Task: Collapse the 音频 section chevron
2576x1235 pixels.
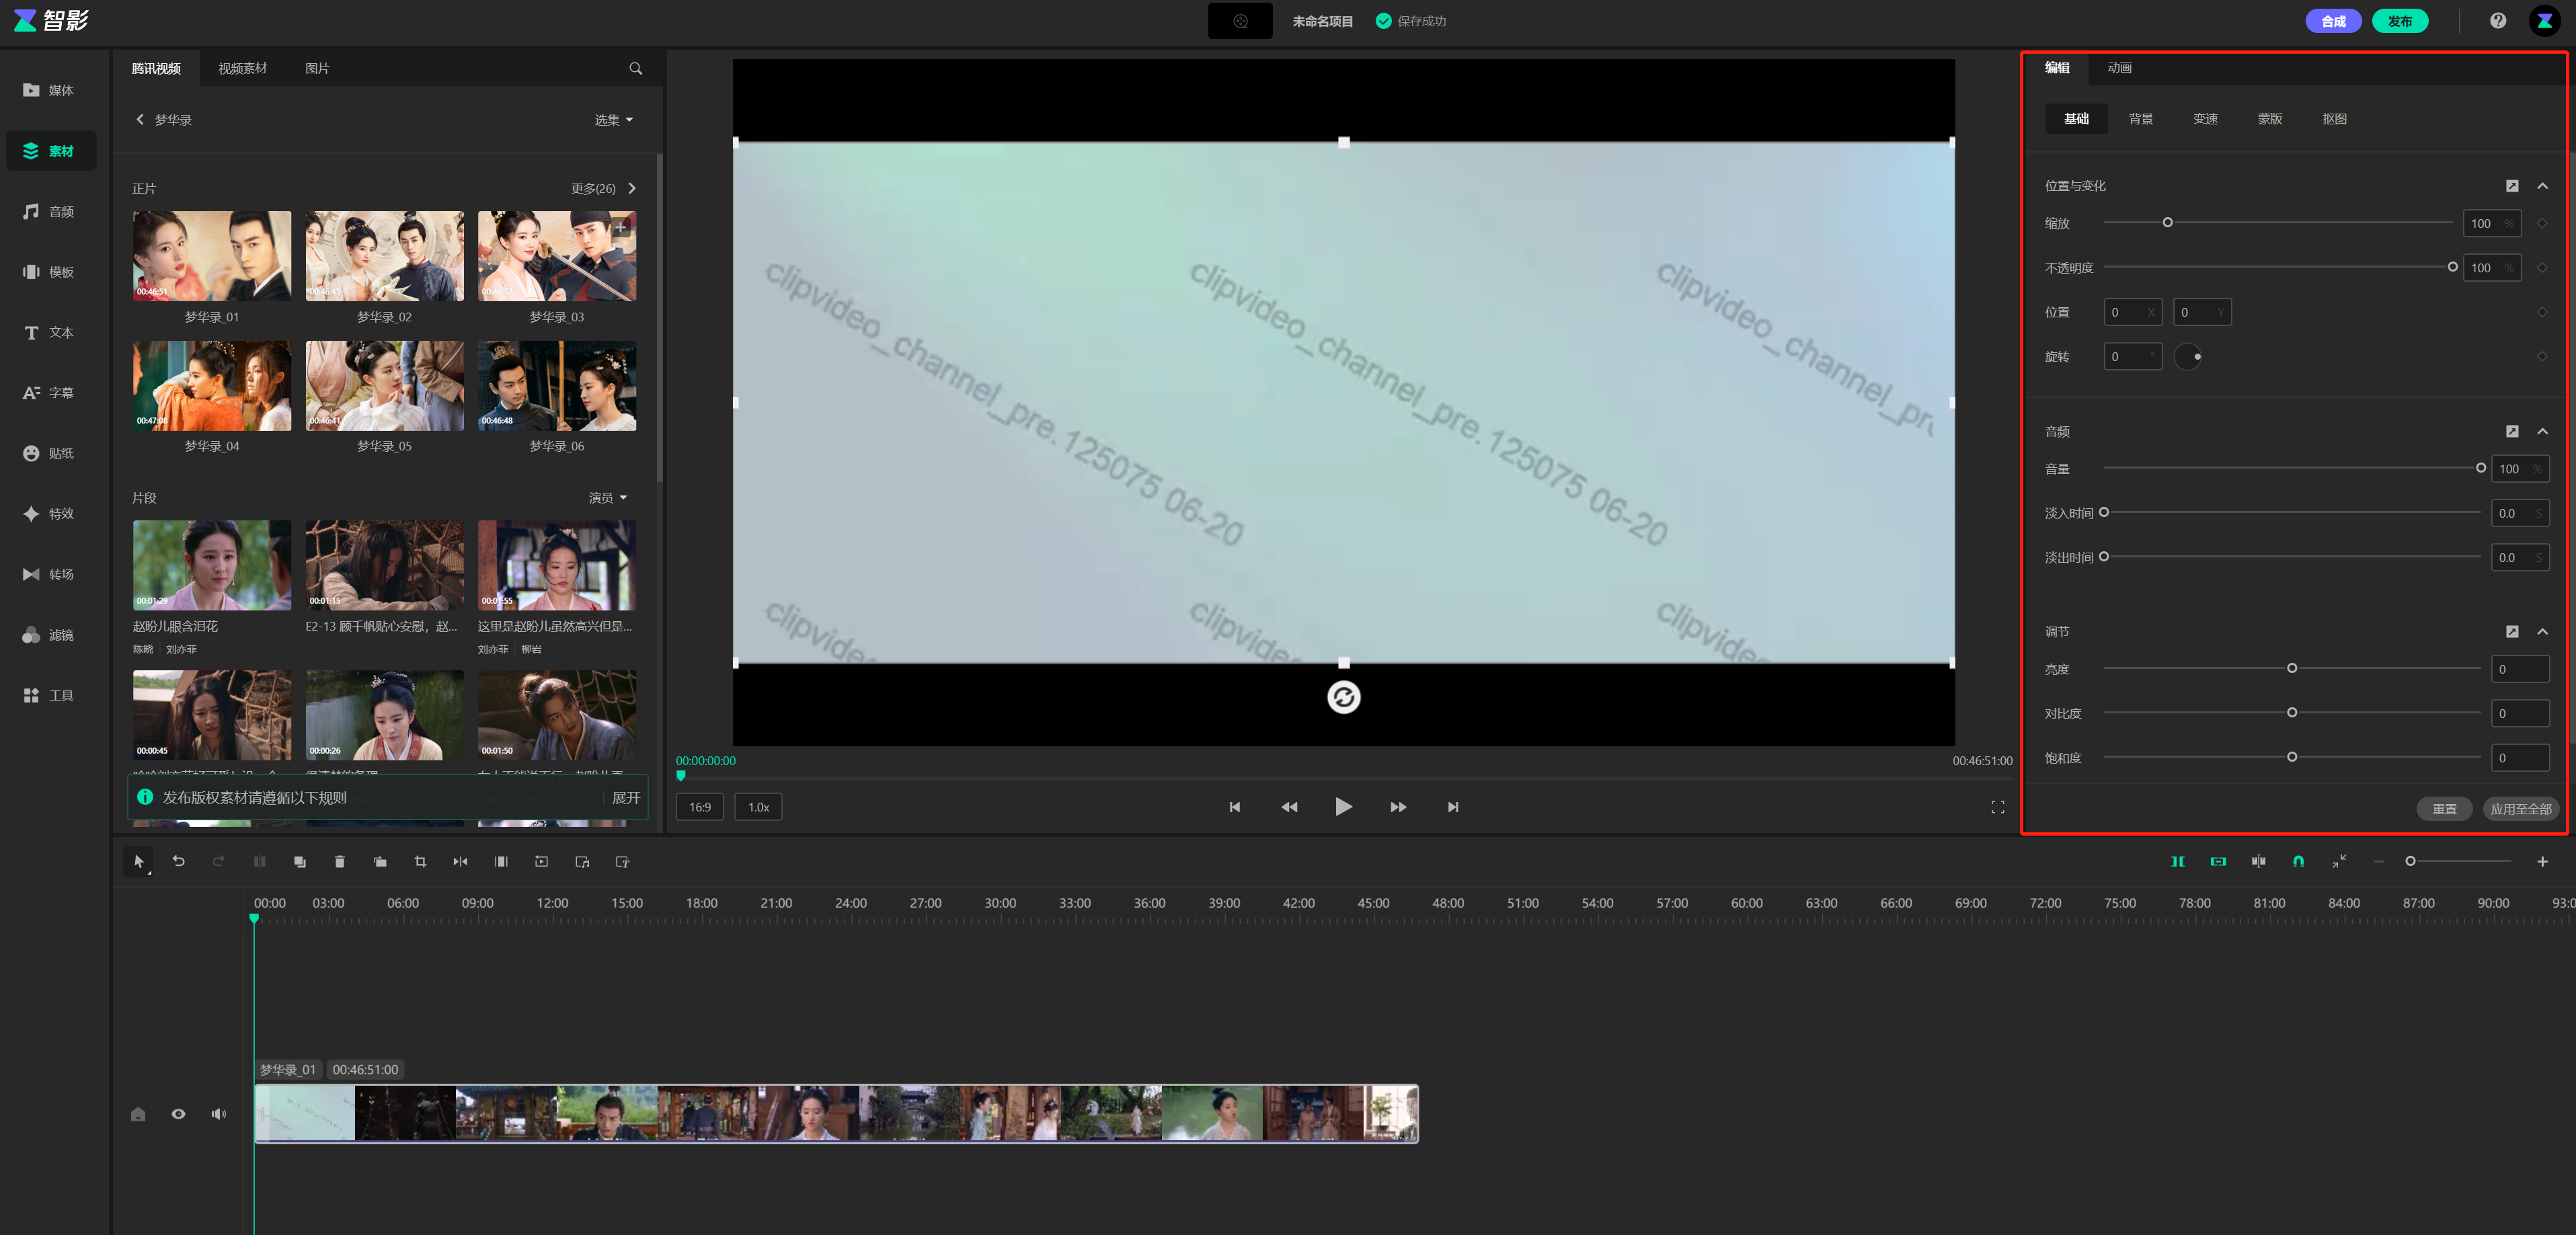Action: coord(2542,431)
